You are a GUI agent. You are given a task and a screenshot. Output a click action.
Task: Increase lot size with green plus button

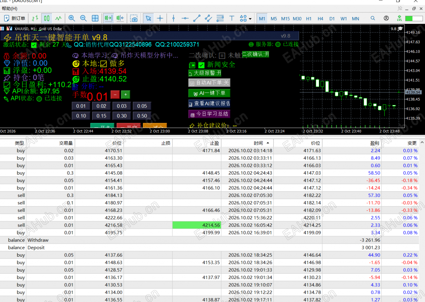pyautogui.click(x=125, y=94)
